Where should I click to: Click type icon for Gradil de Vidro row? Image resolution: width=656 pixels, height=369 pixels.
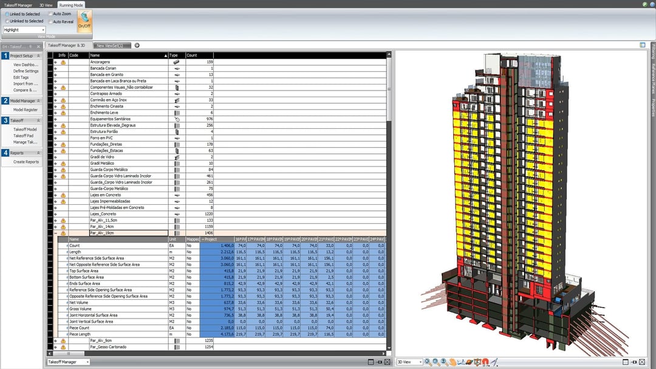coord(177,157)
